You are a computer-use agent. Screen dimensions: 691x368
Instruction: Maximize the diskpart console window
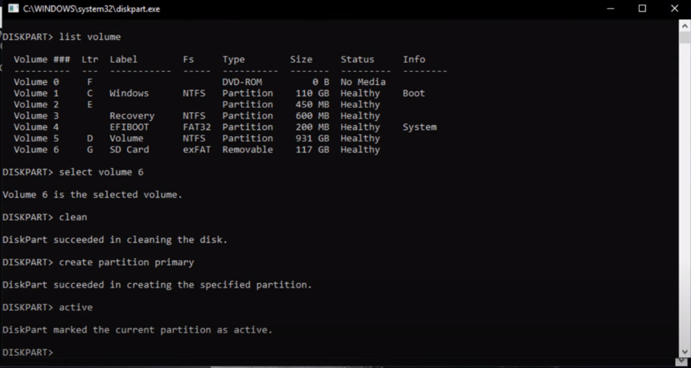(x=643, y=8)
